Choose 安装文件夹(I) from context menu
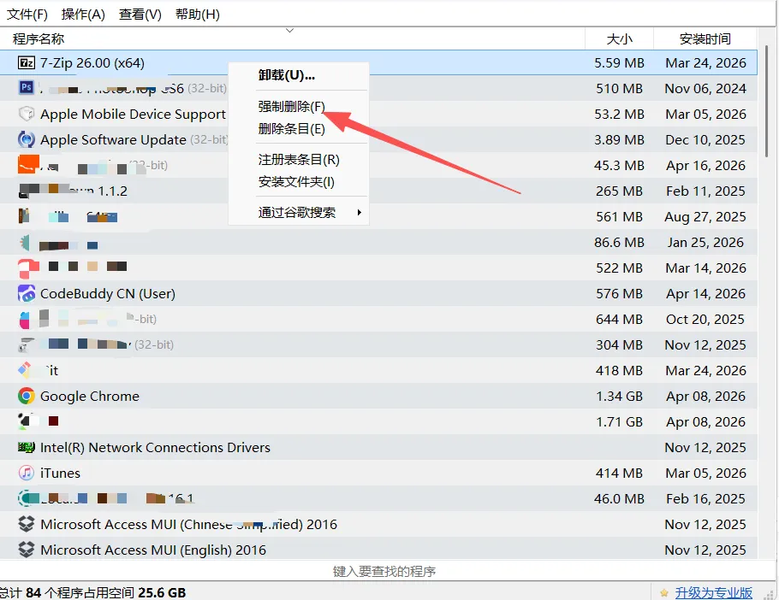The image size is (779, 600). click(x=298, y=182)
